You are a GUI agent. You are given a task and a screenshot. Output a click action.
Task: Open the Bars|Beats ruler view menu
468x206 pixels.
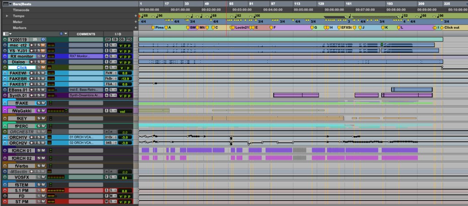click(11, 4)
